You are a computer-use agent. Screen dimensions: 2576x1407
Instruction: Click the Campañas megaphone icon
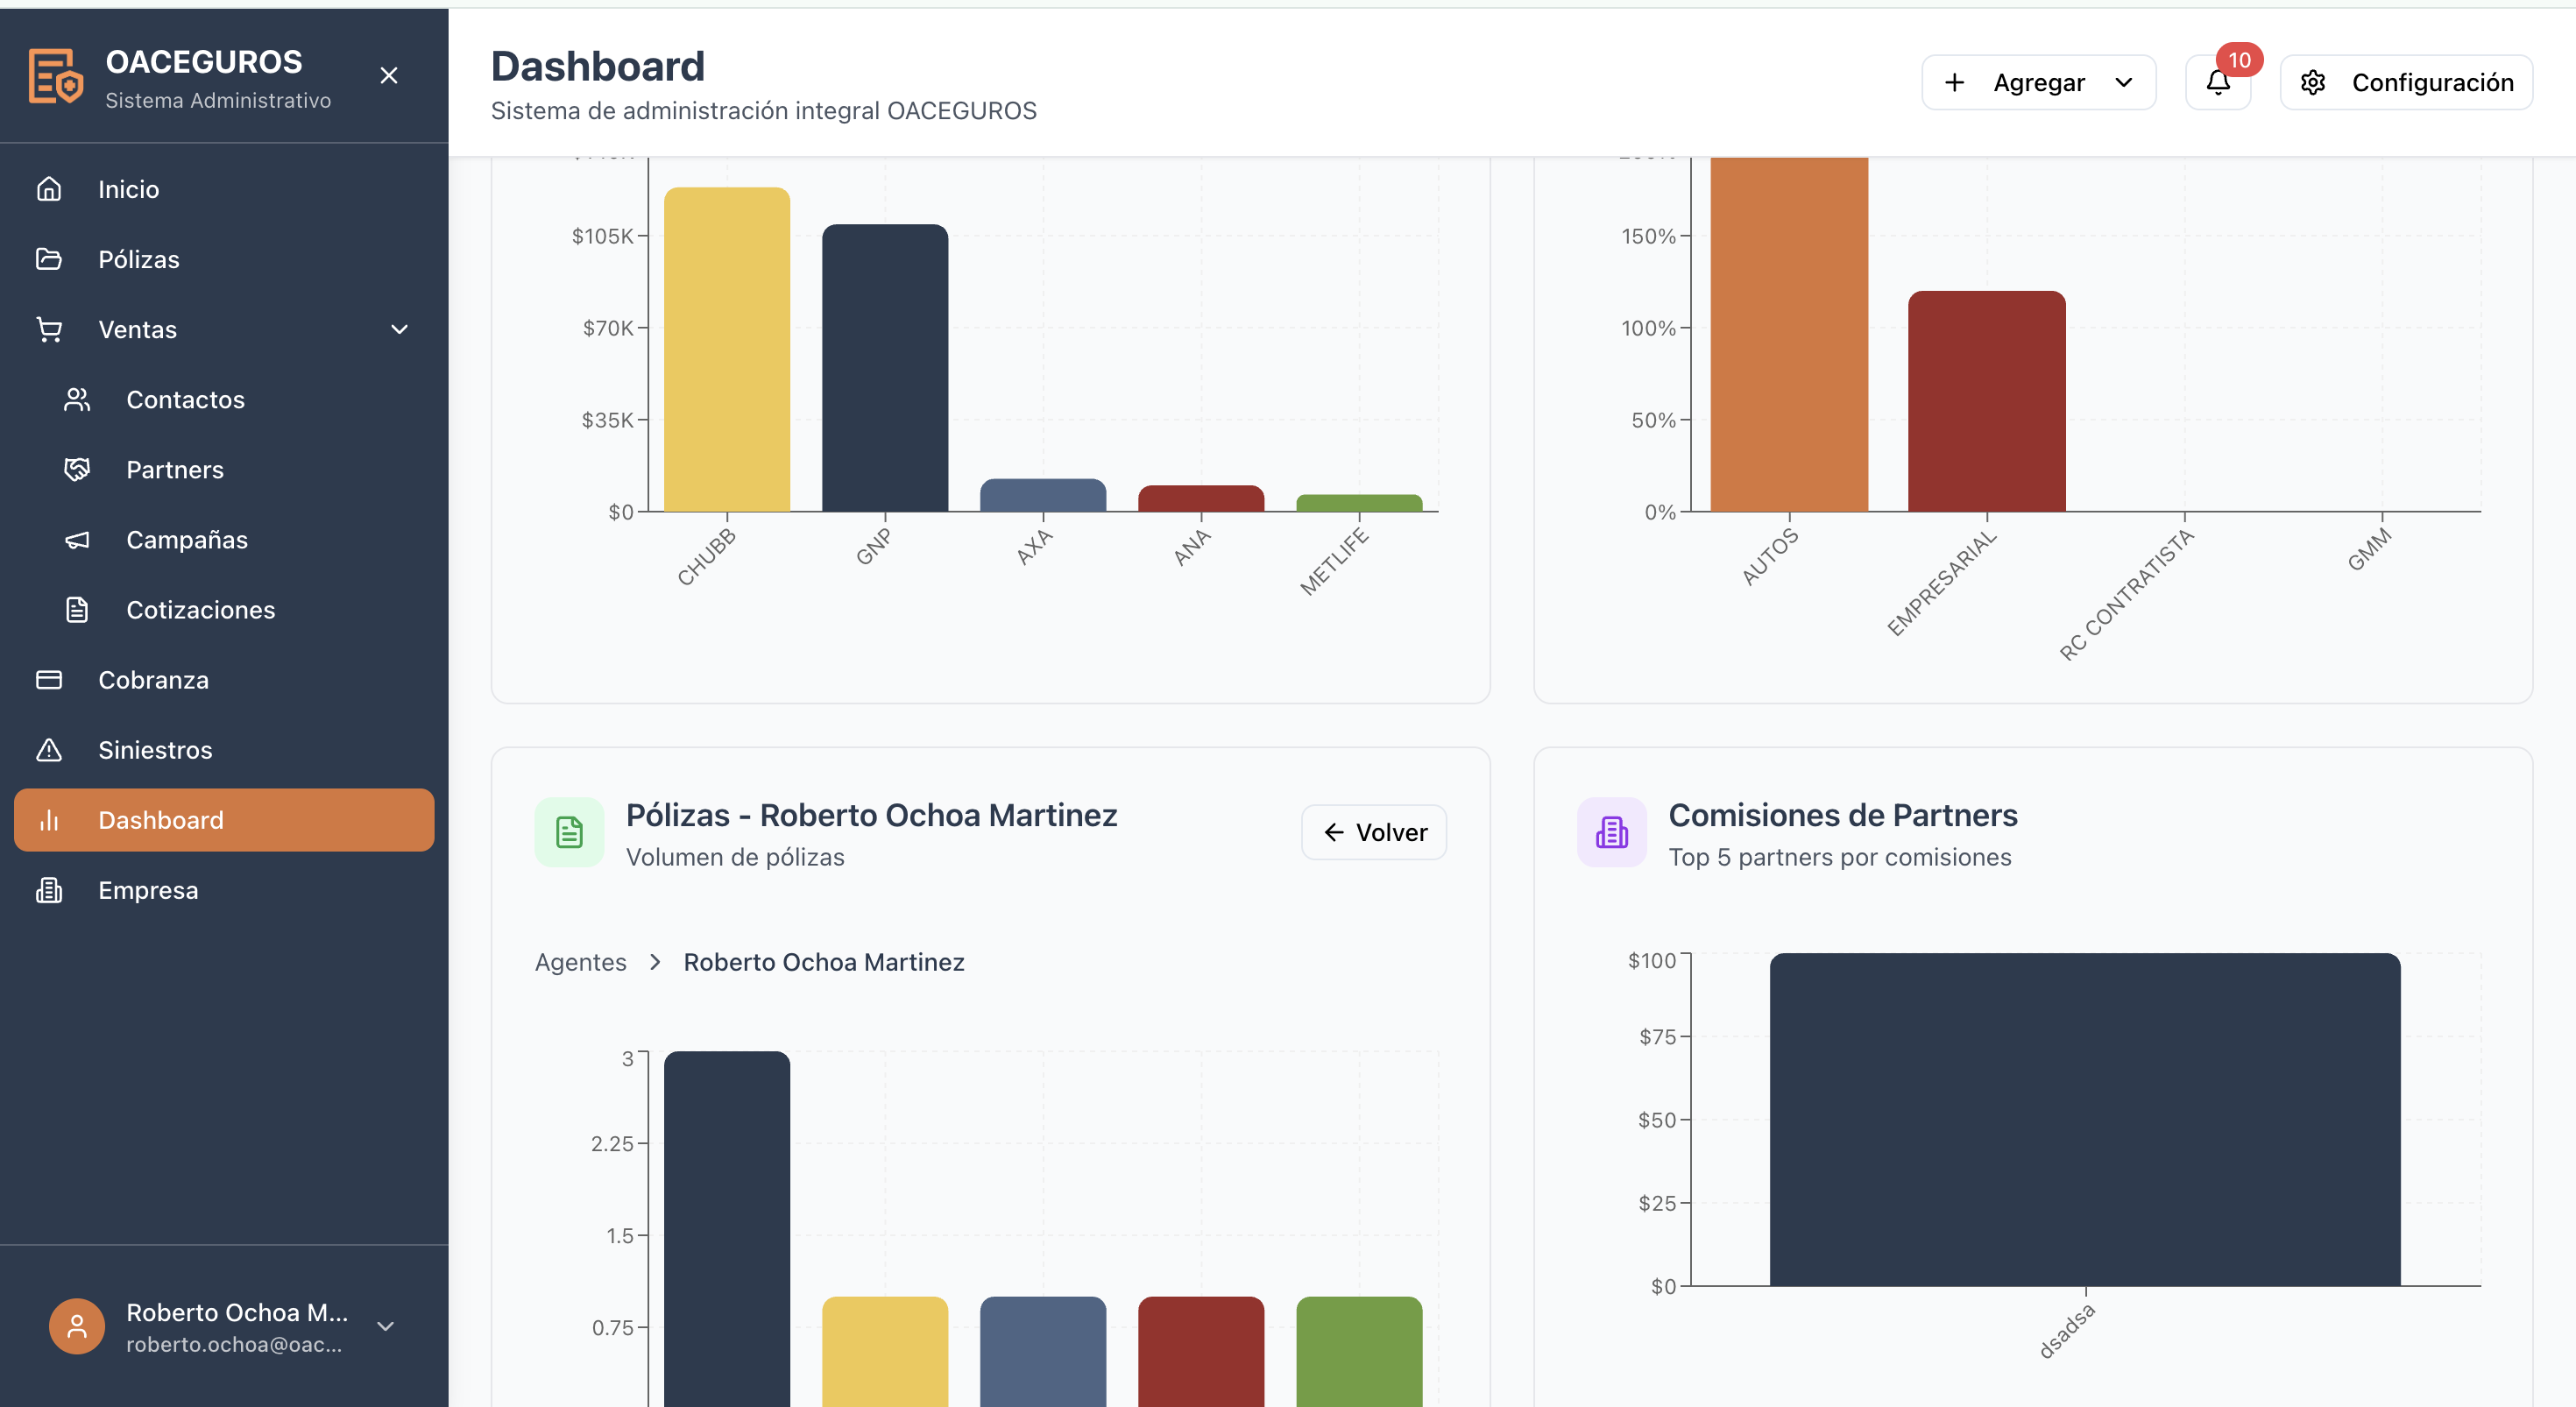click(x=77, y=540)
